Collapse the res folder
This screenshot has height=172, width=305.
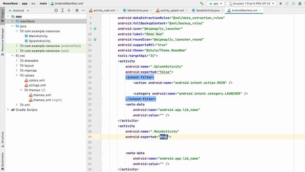point(12,55)
